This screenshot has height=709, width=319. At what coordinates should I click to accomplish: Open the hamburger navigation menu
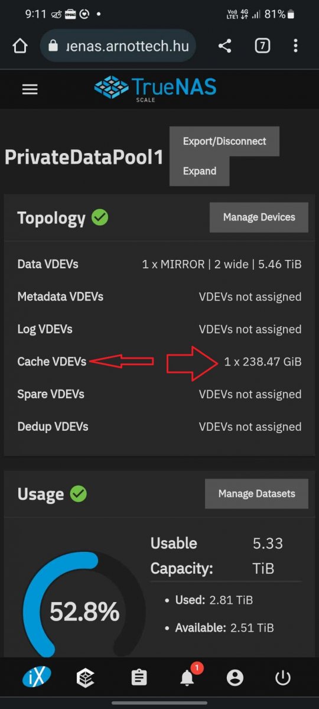[x=30, y=89]
